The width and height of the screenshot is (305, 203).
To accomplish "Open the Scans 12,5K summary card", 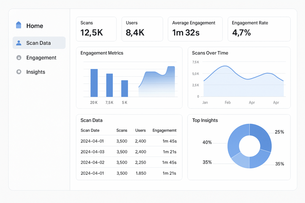I will (96, 29).
